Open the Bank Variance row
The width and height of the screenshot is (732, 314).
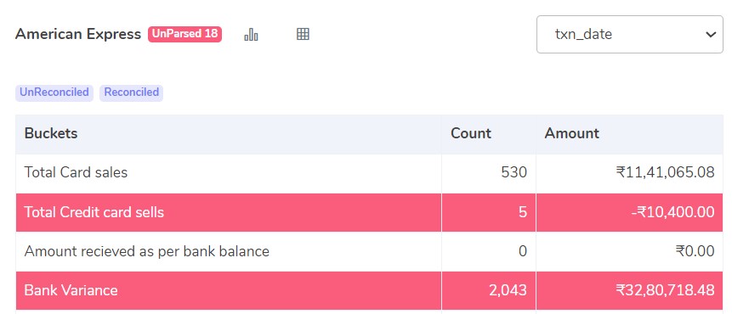(x=369, y=291)
